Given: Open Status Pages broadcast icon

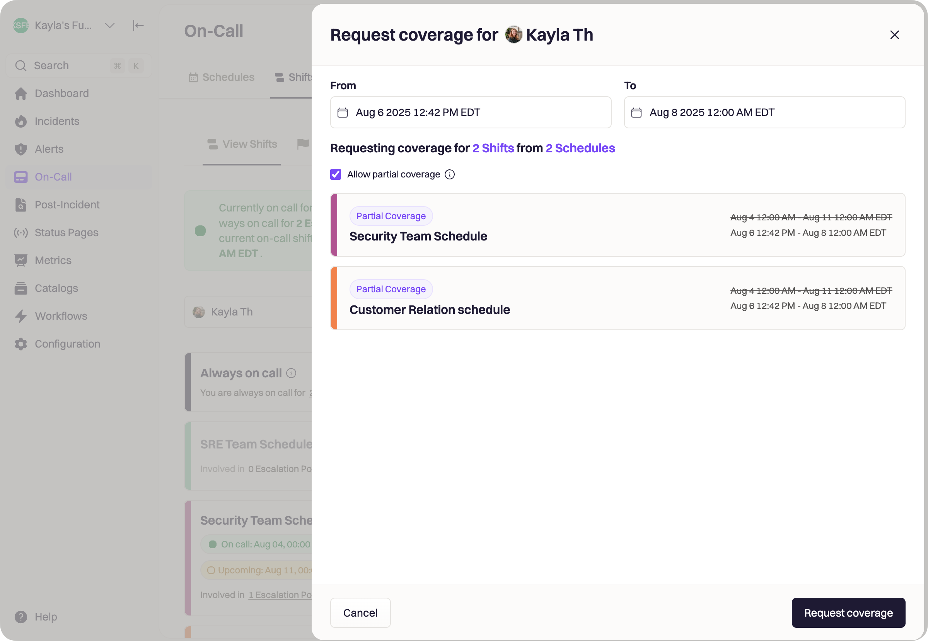Looking at the screenshot, I should click(21, 232).
